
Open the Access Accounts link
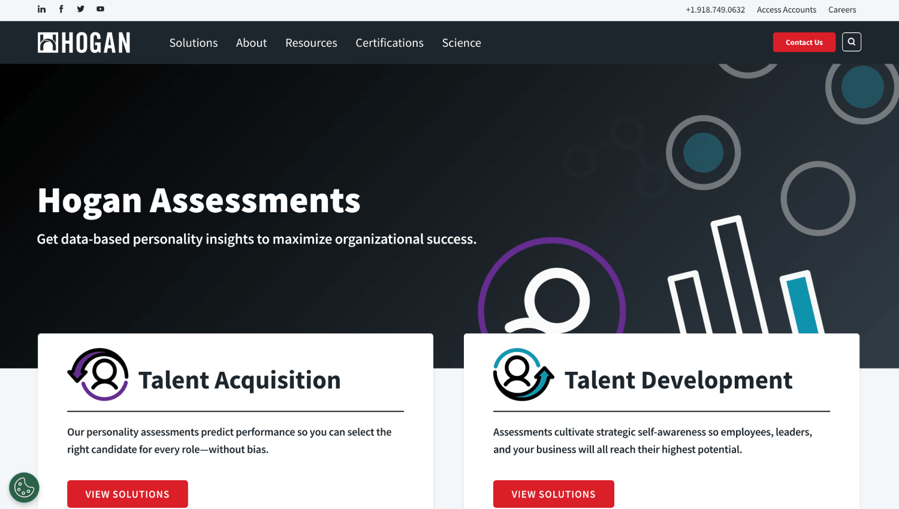[786, 10]
